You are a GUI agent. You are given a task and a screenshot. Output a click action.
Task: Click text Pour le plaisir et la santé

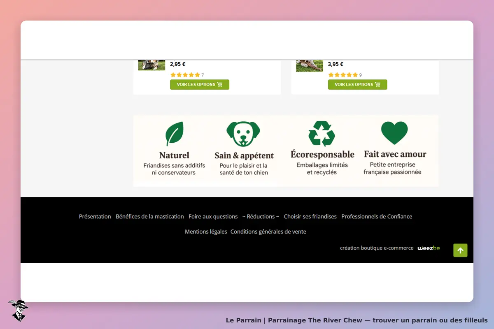pyautogui.click(x=244, y=169)
